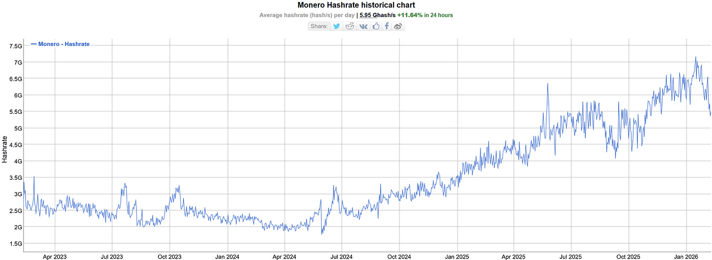Click the Jul 2023 x-axis label
This screenshot has height=260, width=712.
[112, 256]
